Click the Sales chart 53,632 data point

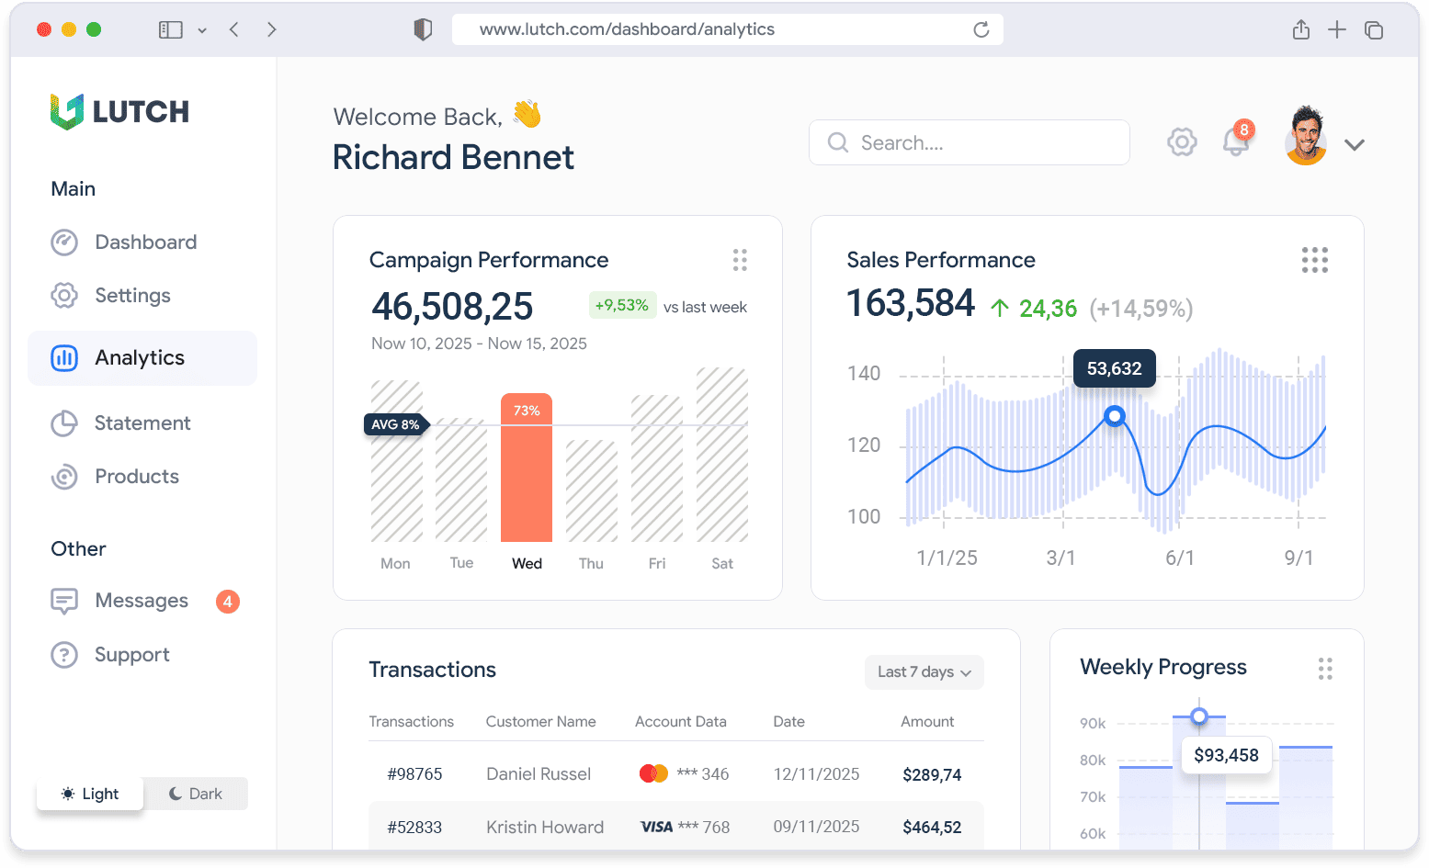point(1115,416)
